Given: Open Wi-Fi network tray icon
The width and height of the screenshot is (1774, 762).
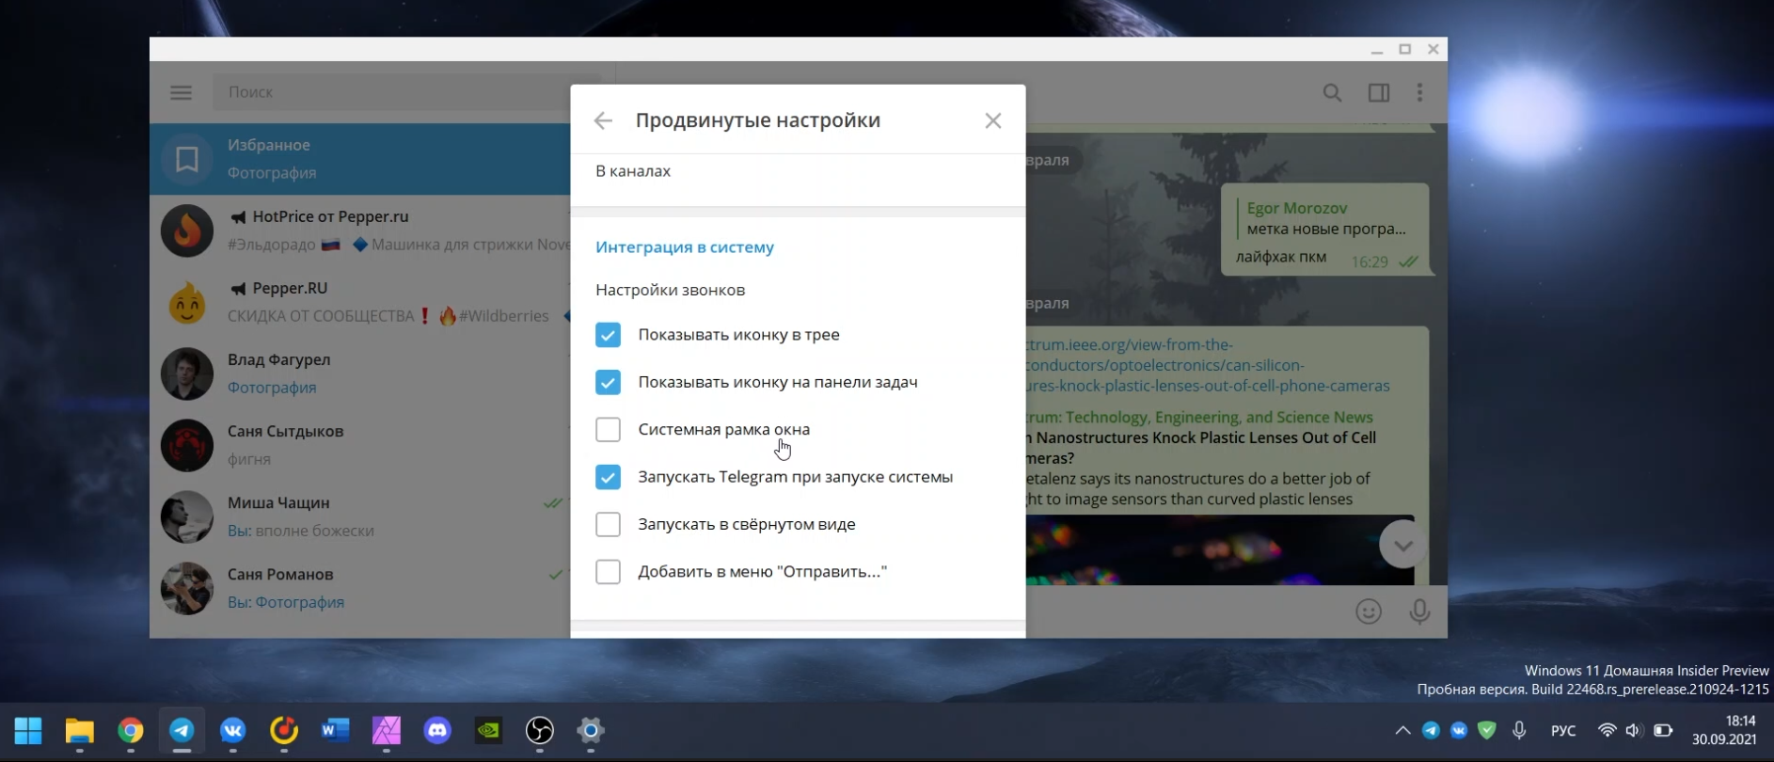Looking at the screenshot, I should tap(1608, 730).
